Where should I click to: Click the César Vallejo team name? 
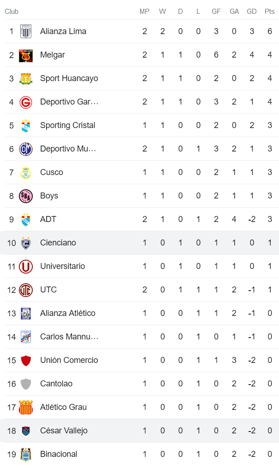[x=64, y=430]
